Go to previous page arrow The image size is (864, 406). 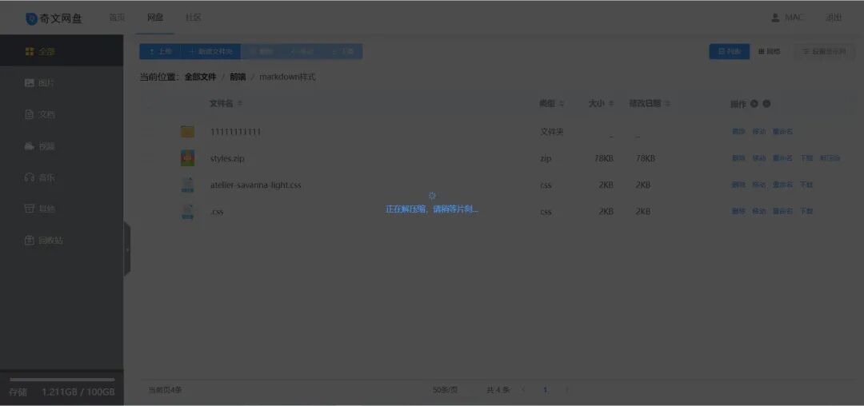523,390
